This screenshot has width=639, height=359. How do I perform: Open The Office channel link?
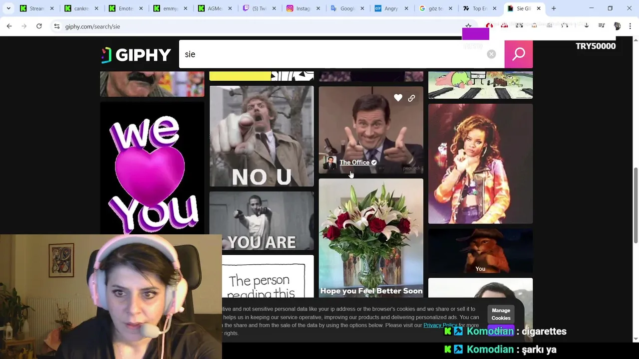tap(354, 163)
